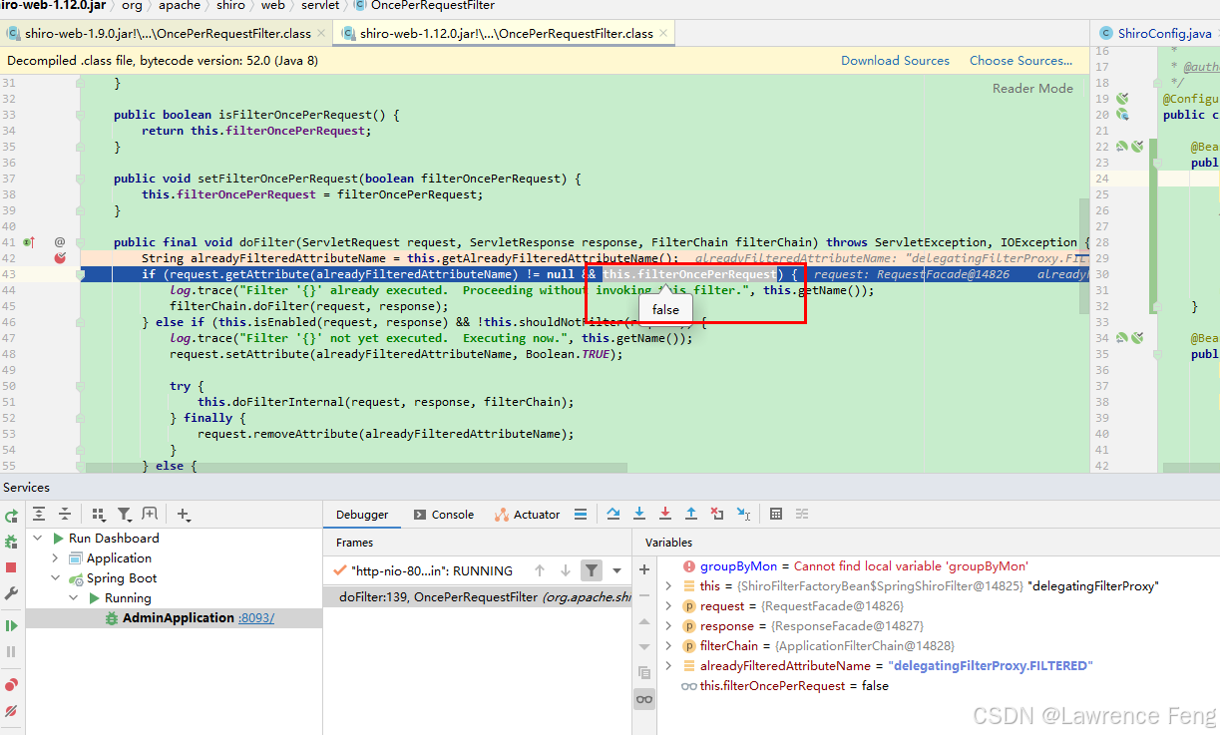
Task: Move watch up in Variables panel
Action: [644, 621]
